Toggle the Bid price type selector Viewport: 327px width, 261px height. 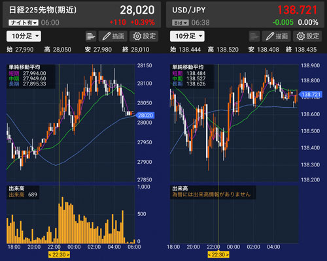180,23
